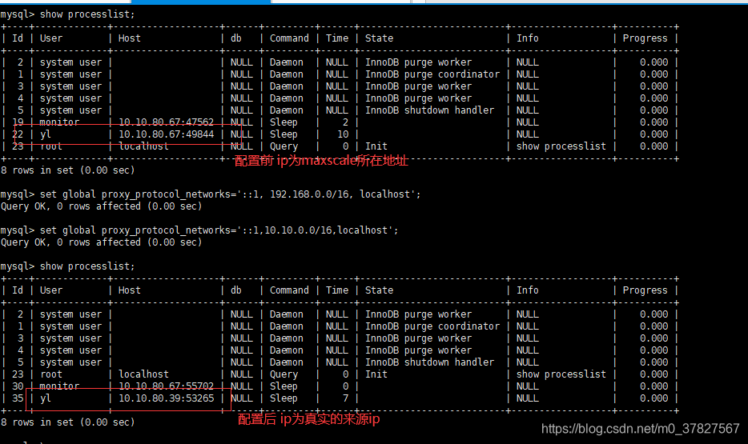This screenshot has height=444, width=748.
Task: Select host value 10.10.80.39:53265
Action: click(166, 398)
